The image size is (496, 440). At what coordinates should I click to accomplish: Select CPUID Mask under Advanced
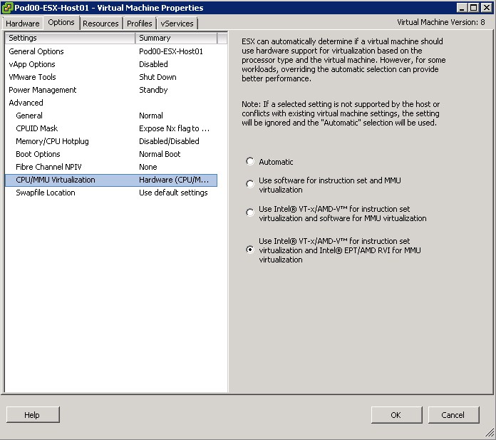tap(37, 128)
